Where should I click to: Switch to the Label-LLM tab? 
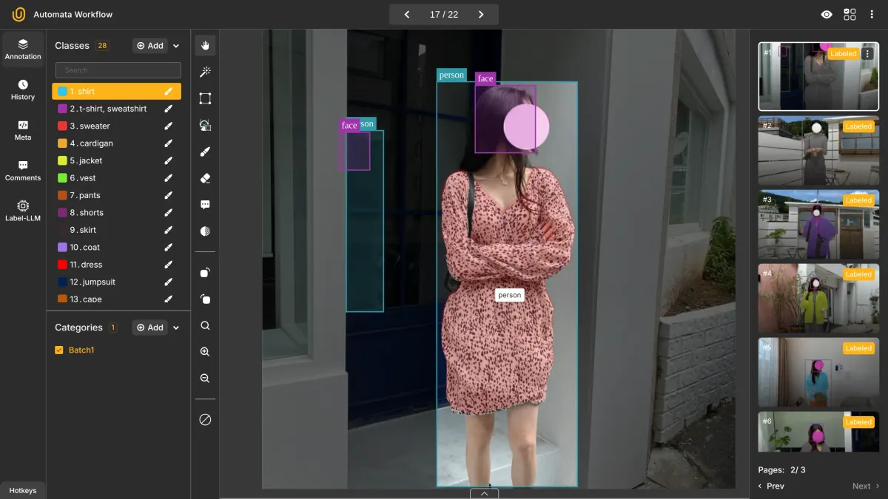coord(23,210)
